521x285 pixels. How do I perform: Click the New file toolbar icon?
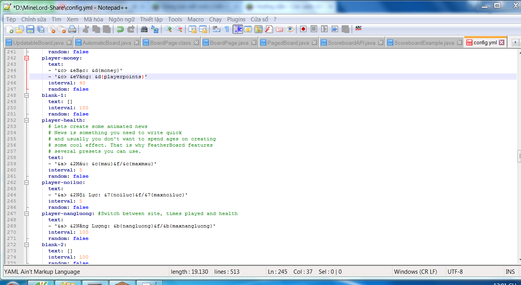pyautogui.click(x=10, y=29)
